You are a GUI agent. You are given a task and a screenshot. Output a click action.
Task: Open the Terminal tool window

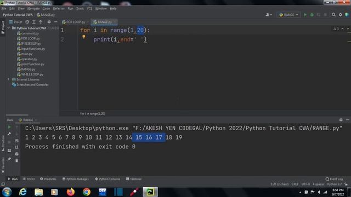click(134, 179)
